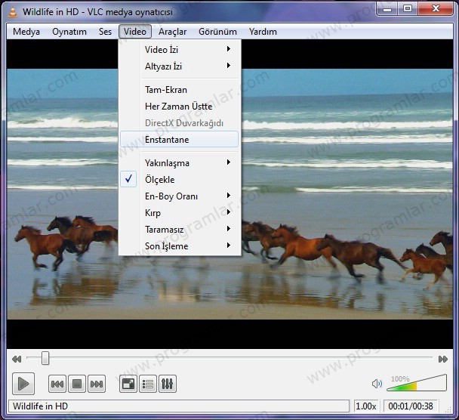Viewport: 459px width, 420px height.
Task: Open the Oynatım menu
Action: 69,32
